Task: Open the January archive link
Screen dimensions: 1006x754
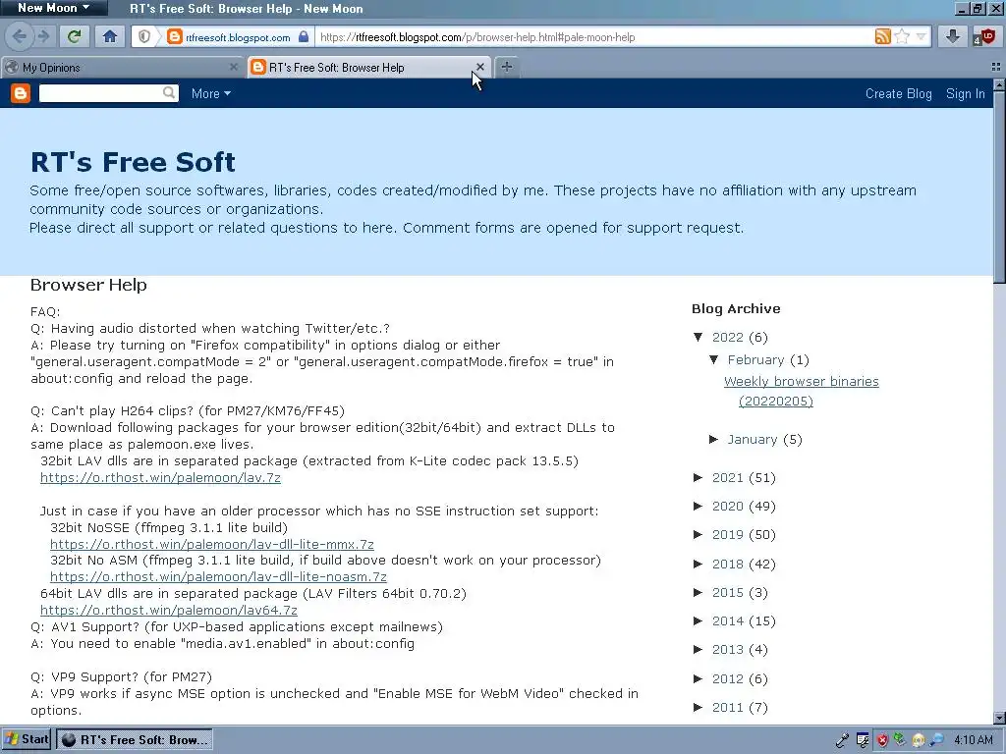Action: pos(752,439)
